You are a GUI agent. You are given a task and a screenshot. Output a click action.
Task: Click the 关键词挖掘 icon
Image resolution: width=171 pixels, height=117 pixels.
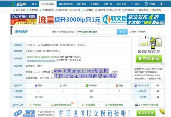(x=41, y=10)
